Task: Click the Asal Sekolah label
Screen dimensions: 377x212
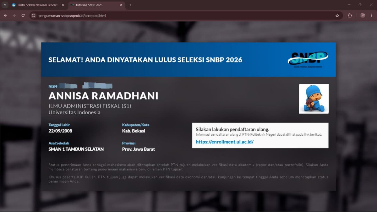Action: coord(59,143)
